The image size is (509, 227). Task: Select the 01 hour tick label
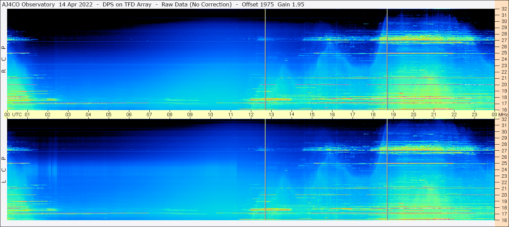pos(27,115)
